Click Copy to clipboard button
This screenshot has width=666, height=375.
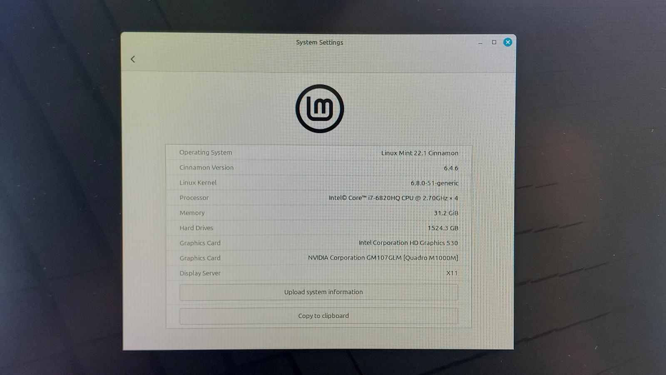pos(319,316)
